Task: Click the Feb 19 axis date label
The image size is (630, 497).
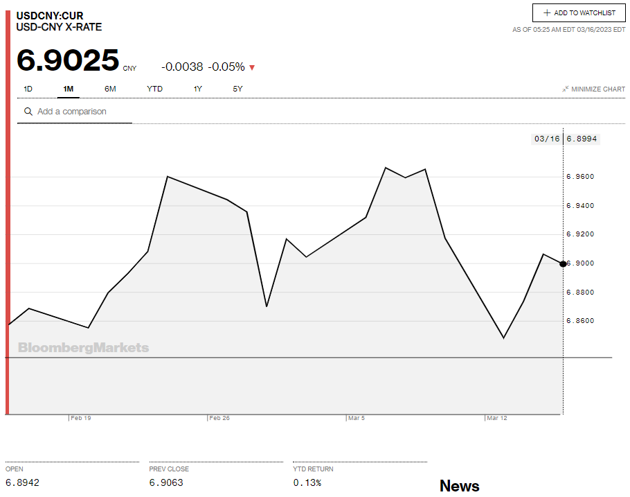Action: click(x=81, y=419)
